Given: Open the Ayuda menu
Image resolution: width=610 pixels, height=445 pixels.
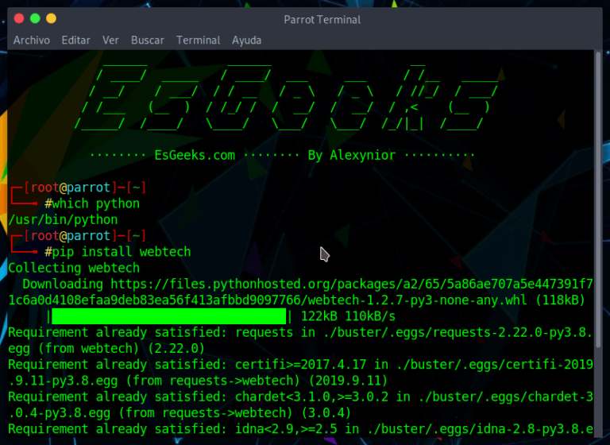Looking at the screenshot, I should tap(247, 40).
